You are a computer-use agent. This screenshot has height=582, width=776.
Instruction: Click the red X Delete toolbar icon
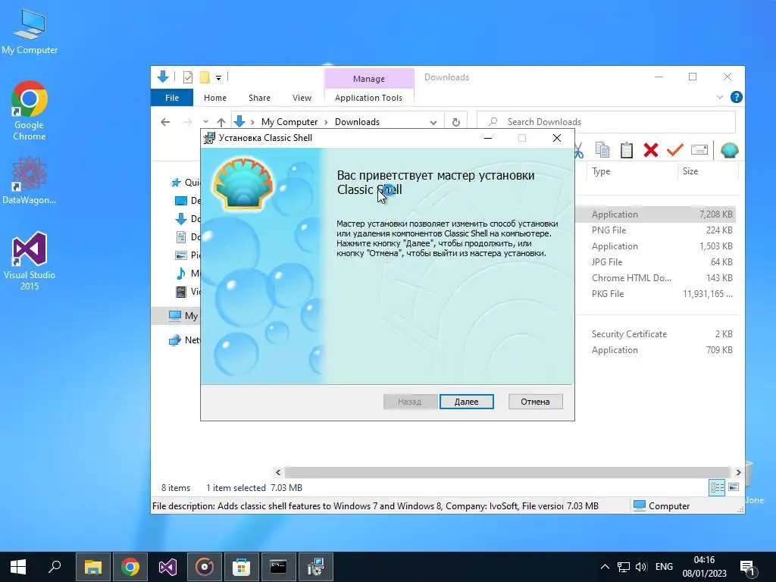(651, 150)
